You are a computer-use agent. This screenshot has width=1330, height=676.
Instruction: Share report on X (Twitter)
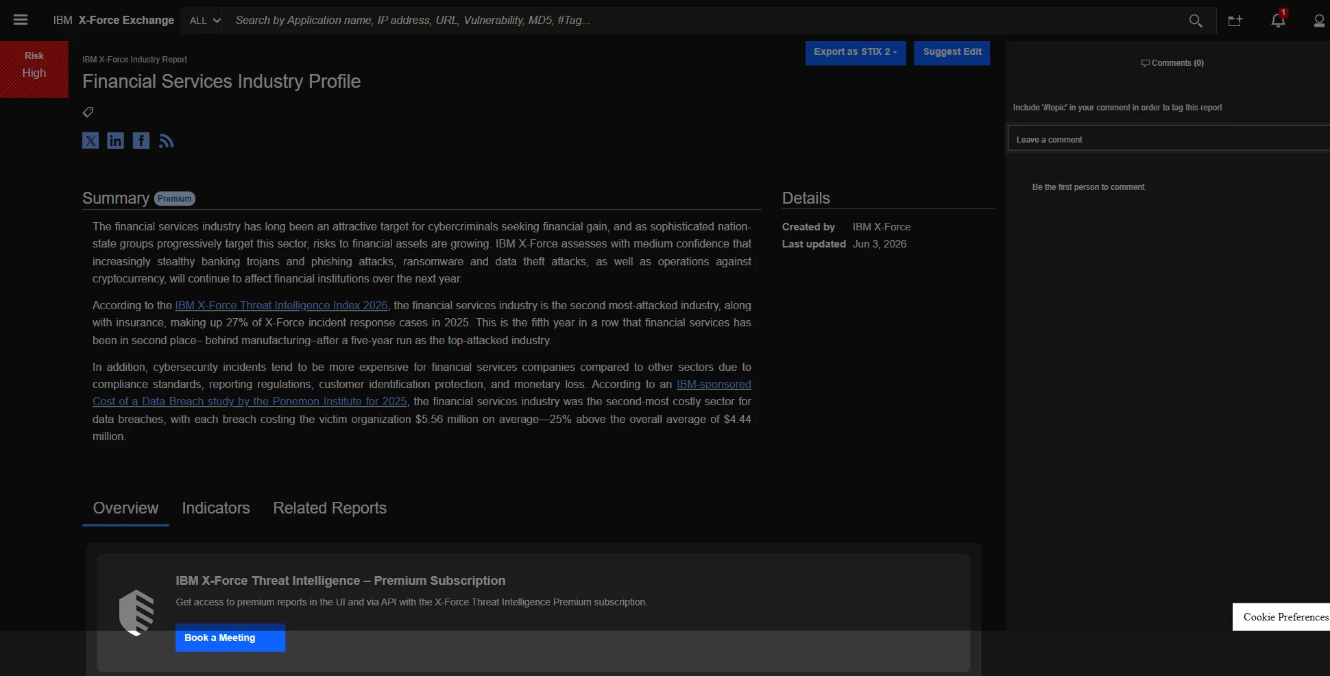(x=90, y=141)
